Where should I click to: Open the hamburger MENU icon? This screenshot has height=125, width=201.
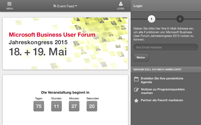(10, 4)
